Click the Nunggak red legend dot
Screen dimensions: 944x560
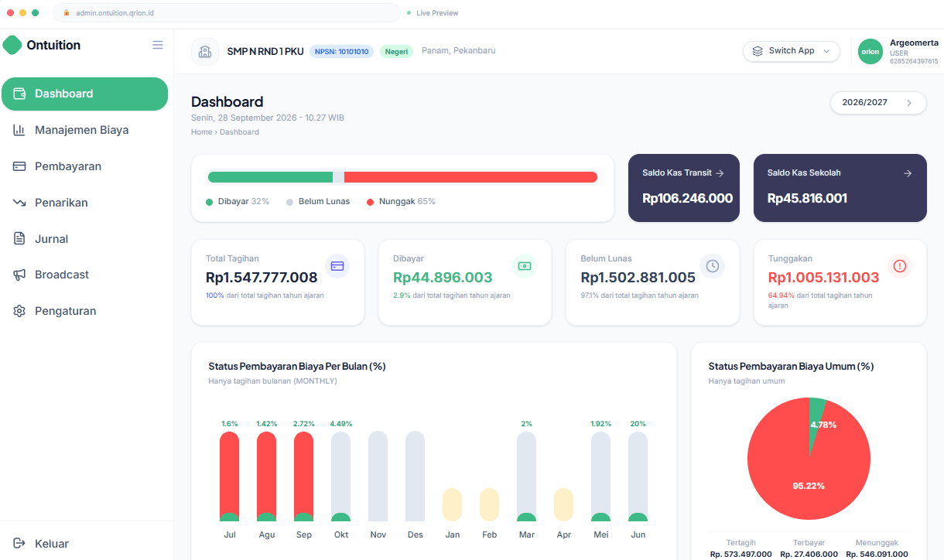click(x=371, y=202)
